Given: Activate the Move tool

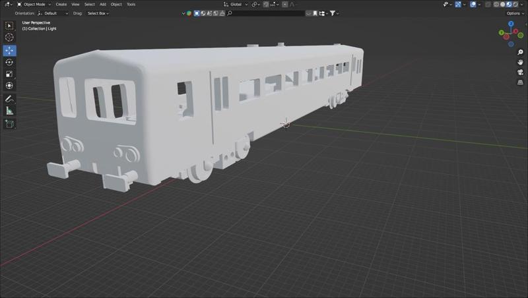Looking at the screenshot, I should 9,51.
